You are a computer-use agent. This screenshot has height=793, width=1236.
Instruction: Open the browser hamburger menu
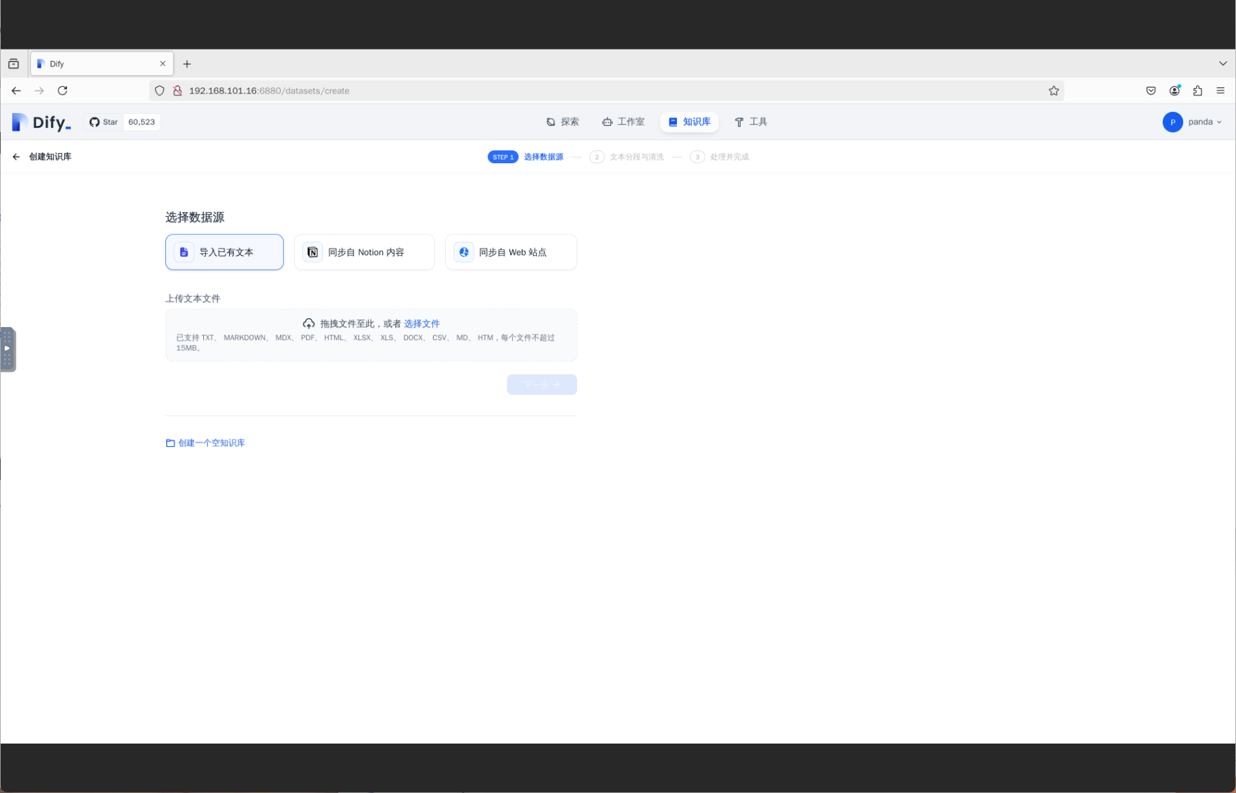tap(1220, 91)
